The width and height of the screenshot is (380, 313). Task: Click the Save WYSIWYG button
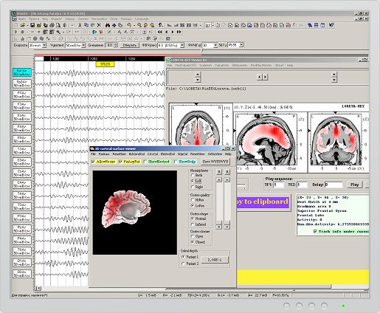click(215, 162)
